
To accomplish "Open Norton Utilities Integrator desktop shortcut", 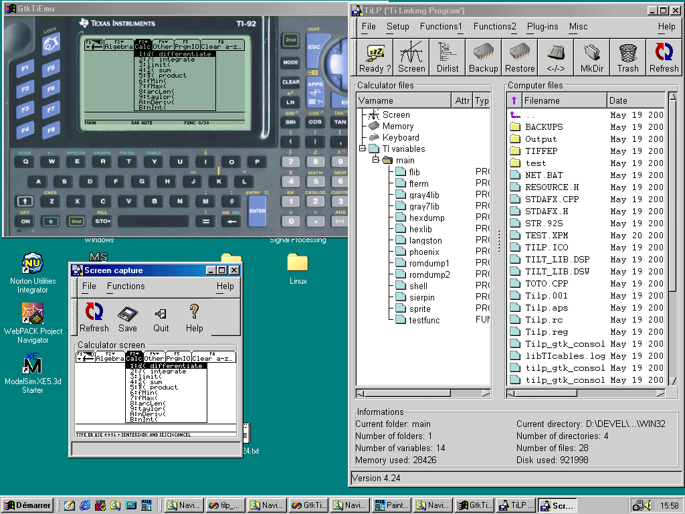I will click(33, 274).
